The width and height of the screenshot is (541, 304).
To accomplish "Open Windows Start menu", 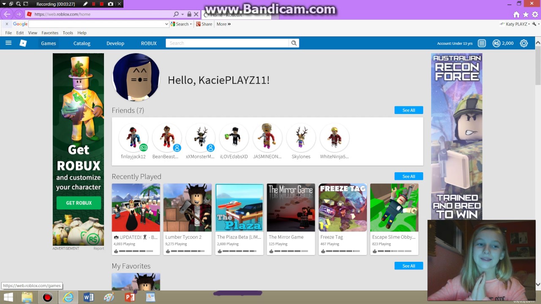I will [x=8, y=297].
